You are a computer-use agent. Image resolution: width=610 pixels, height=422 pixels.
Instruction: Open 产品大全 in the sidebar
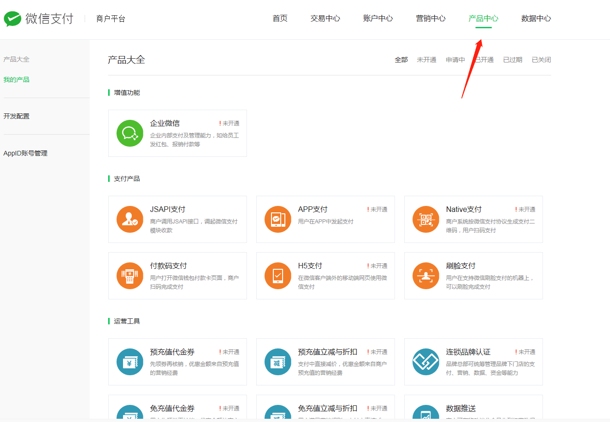[x=16, y=59]
